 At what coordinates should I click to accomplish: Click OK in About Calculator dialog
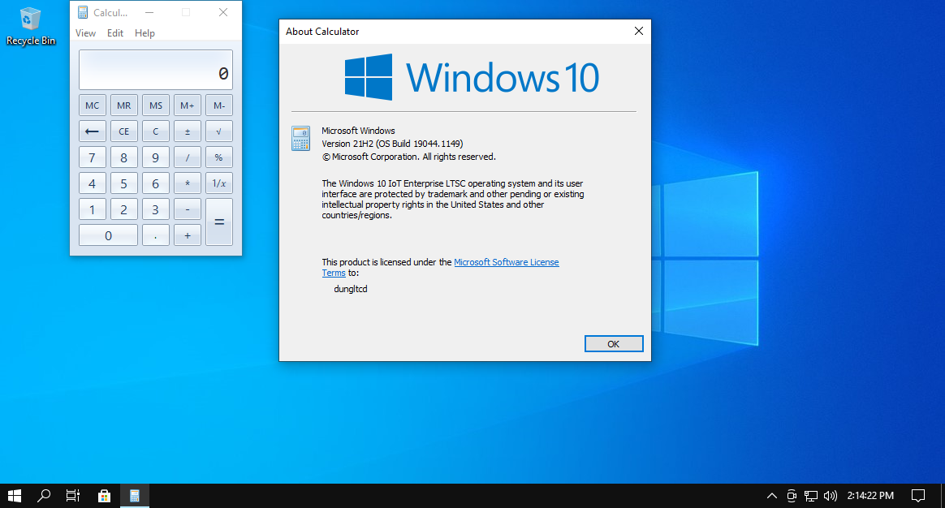614,343
